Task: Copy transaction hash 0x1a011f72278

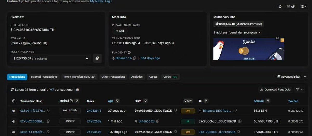Action: tap(48, 111)
